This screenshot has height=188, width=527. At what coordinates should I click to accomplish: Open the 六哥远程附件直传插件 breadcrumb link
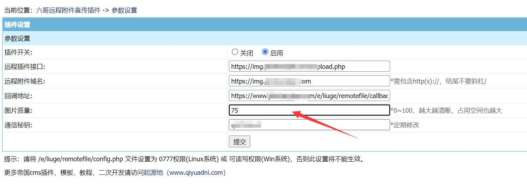(68, 10)
